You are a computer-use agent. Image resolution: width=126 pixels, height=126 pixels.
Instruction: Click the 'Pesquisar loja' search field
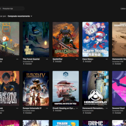[12, 9]
